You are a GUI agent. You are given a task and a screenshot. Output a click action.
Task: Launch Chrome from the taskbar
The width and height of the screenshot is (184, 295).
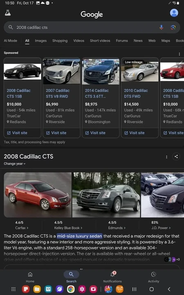tap(71, 289)
